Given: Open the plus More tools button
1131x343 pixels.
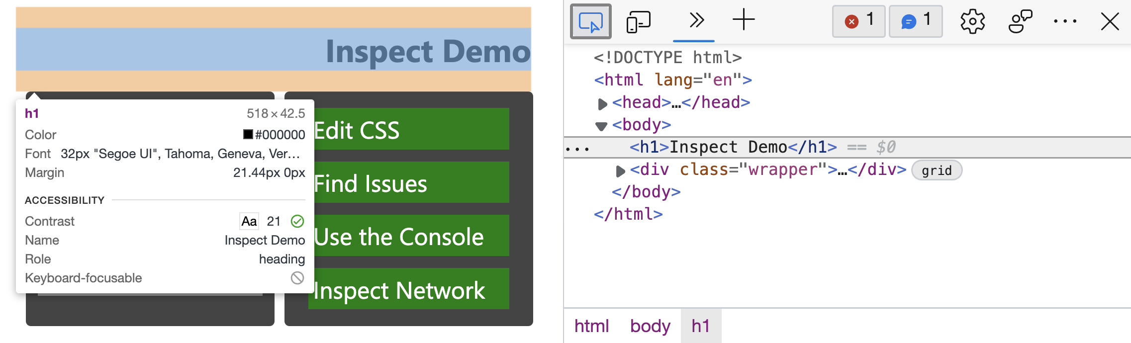Looking at the screenshot, I should [744, 20].
